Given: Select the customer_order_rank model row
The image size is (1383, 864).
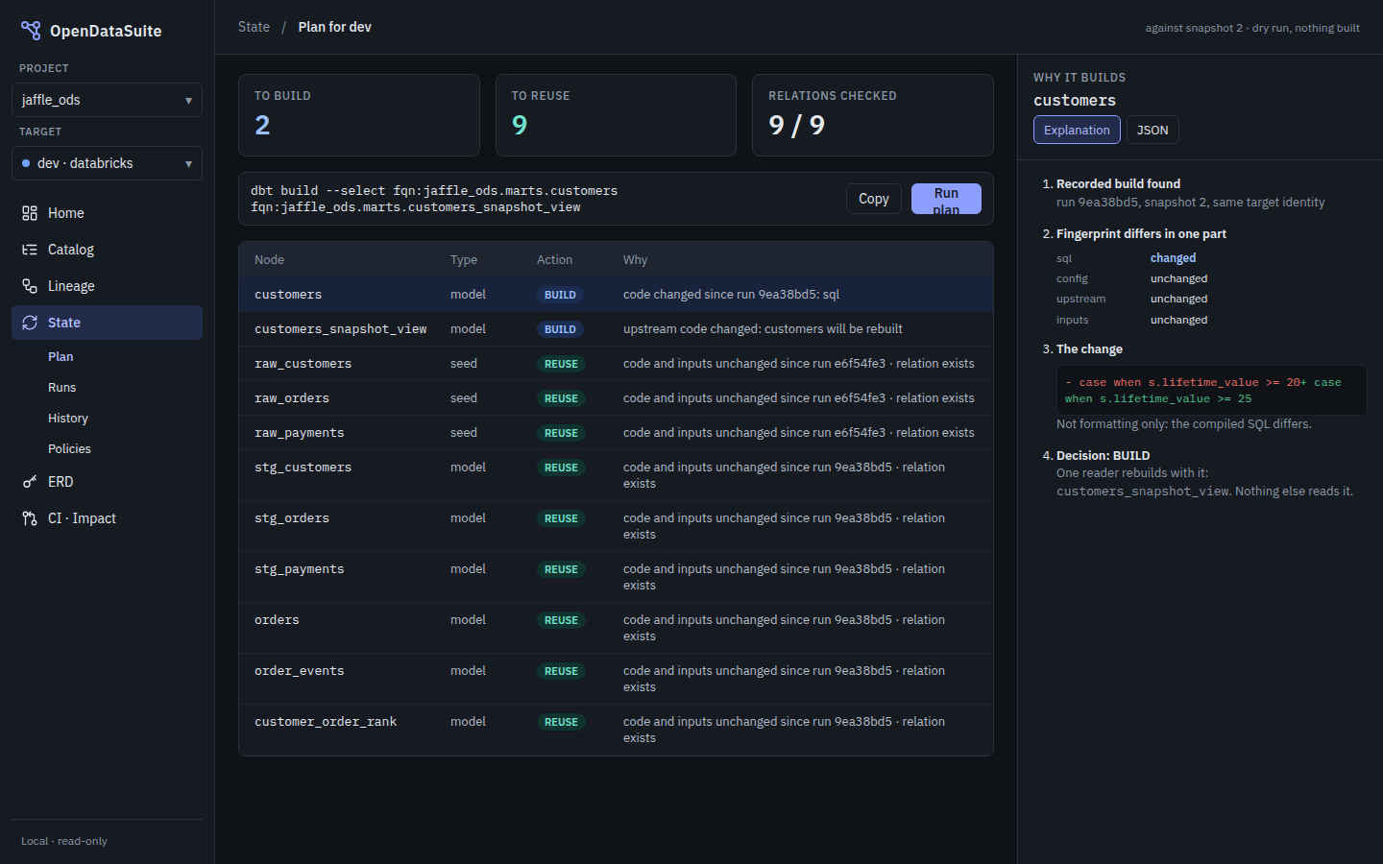Looking at the screenshot, I should (x=616, y=730).
